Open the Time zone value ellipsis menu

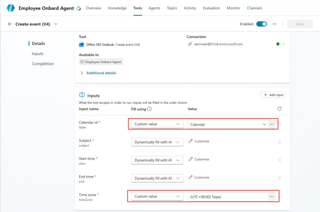[x=272, y=196]
